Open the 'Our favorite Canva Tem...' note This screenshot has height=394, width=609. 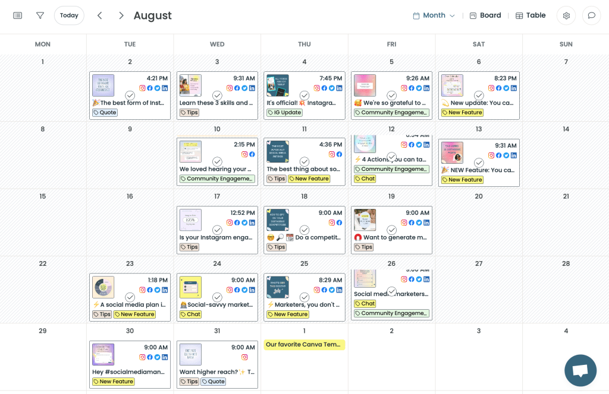304,345
